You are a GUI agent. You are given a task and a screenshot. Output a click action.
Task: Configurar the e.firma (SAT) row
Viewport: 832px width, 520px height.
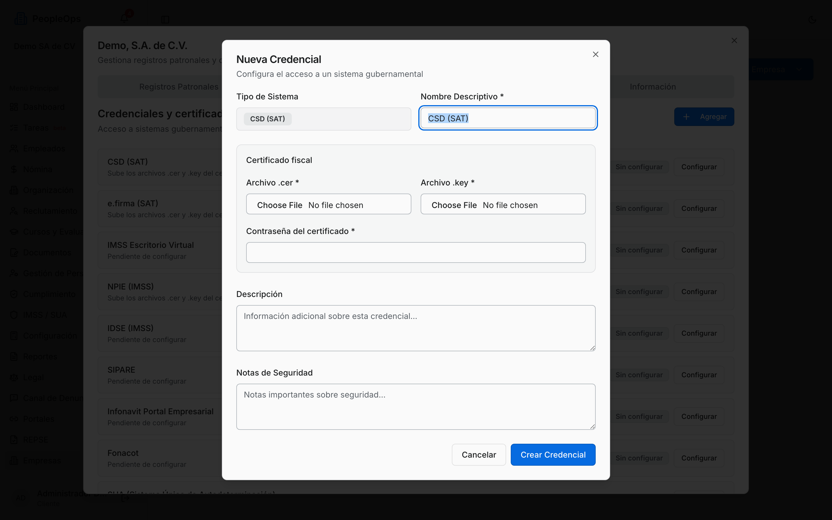pyautogui.click(x=699, y=208)
